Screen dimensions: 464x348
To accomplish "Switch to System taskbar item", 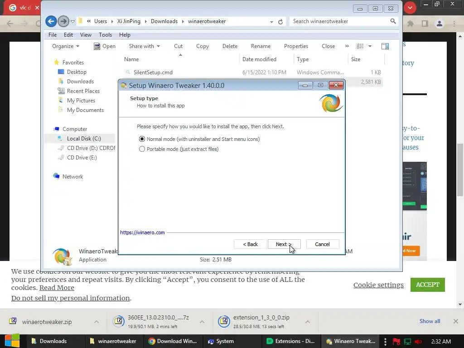I will tap(232, 341).
